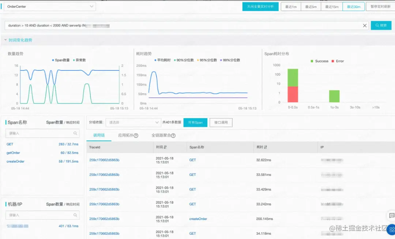This screenshot has height=239, width=395.
Task: Toggle the 95%分位数 legend item
Action: (207, 60)
